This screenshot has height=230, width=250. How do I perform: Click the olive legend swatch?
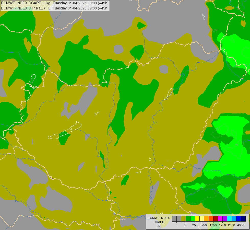(184, 218)
